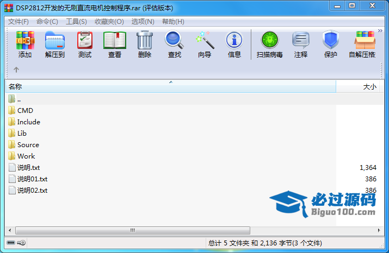Open the 工具(S) menu
This screenshot has width=389, height=253.
click(x=76, y=22)
